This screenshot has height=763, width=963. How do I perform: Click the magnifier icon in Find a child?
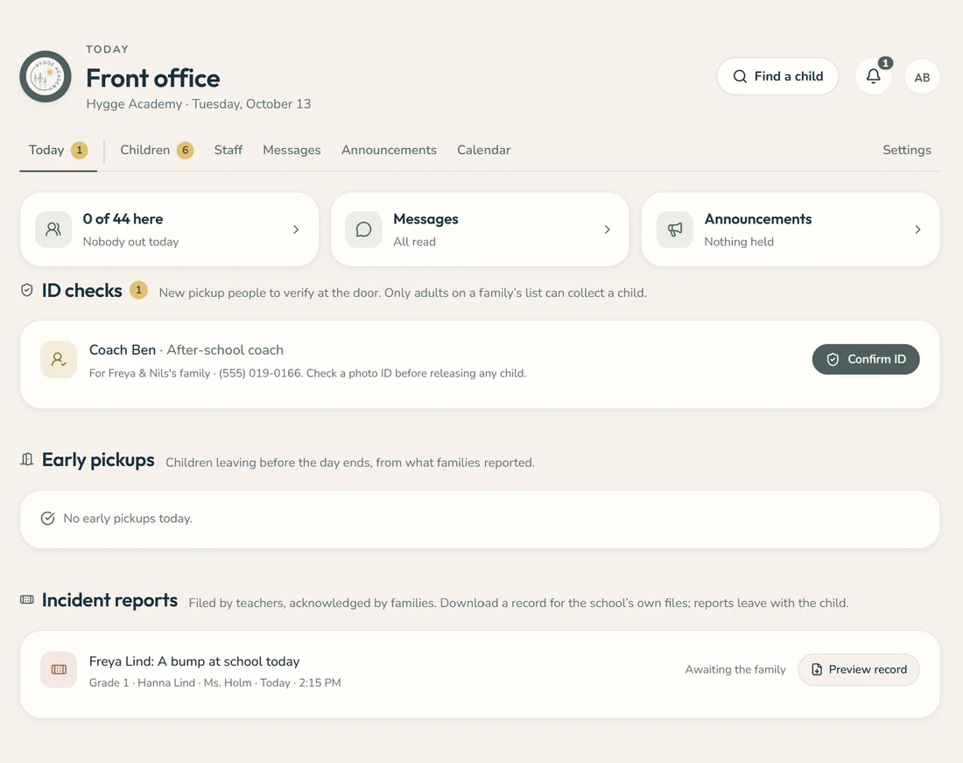click(740, 76)
